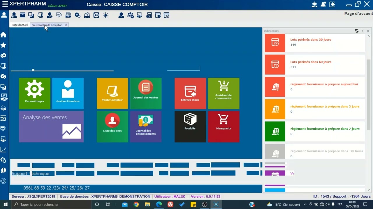Refresh the indicateurs panel

pos(357,31)
